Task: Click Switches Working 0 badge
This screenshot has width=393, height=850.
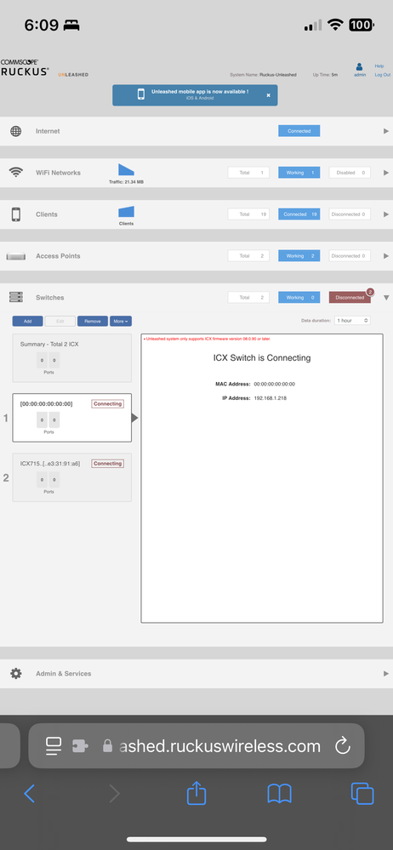Action: (299, 297)
